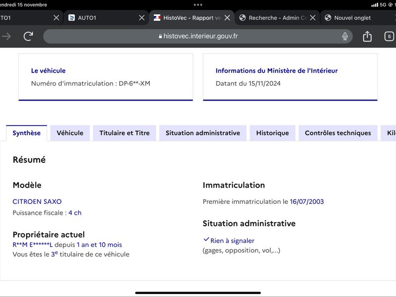Close the HistoVec - Rapport tab
The height and width of the screenshot is (297, 396).
[x=227, y=18]
